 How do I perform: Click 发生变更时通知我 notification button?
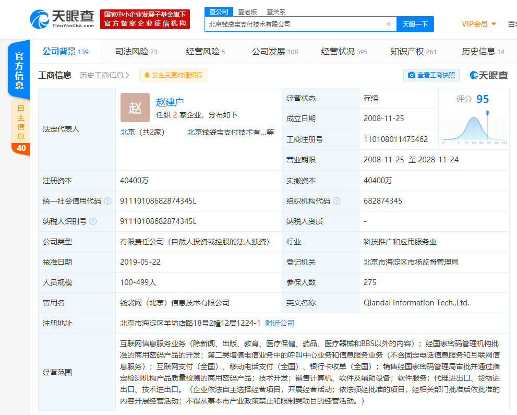[x=173, y=75]
